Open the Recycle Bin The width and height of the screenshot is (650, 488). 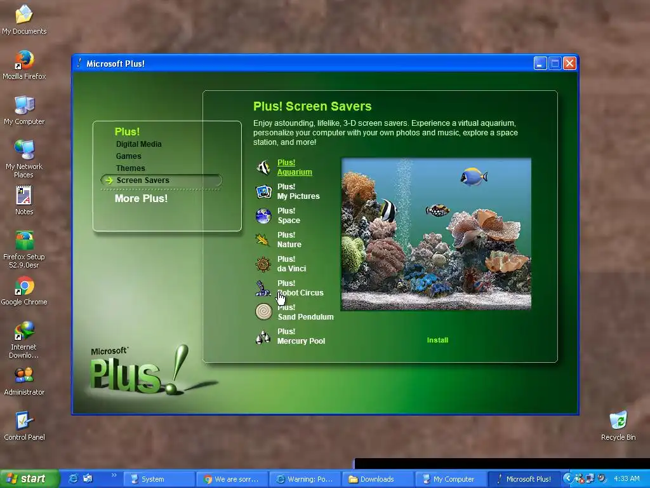click(618, 426)
